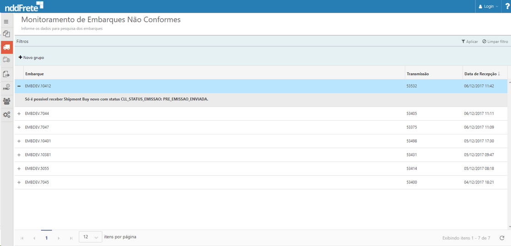The width and height of the screenshot is (511, 246).
Task: Click the documents copy icon in sidebar
Action: pos(6,34)
